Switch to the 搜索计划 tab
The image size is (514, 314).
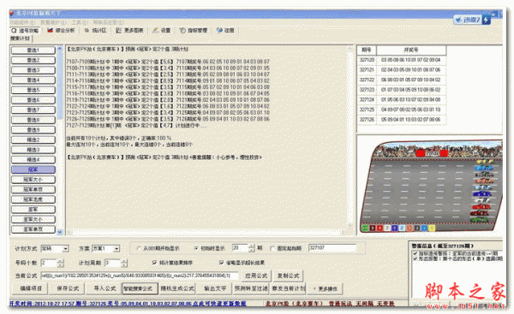[x=20, y=39]
